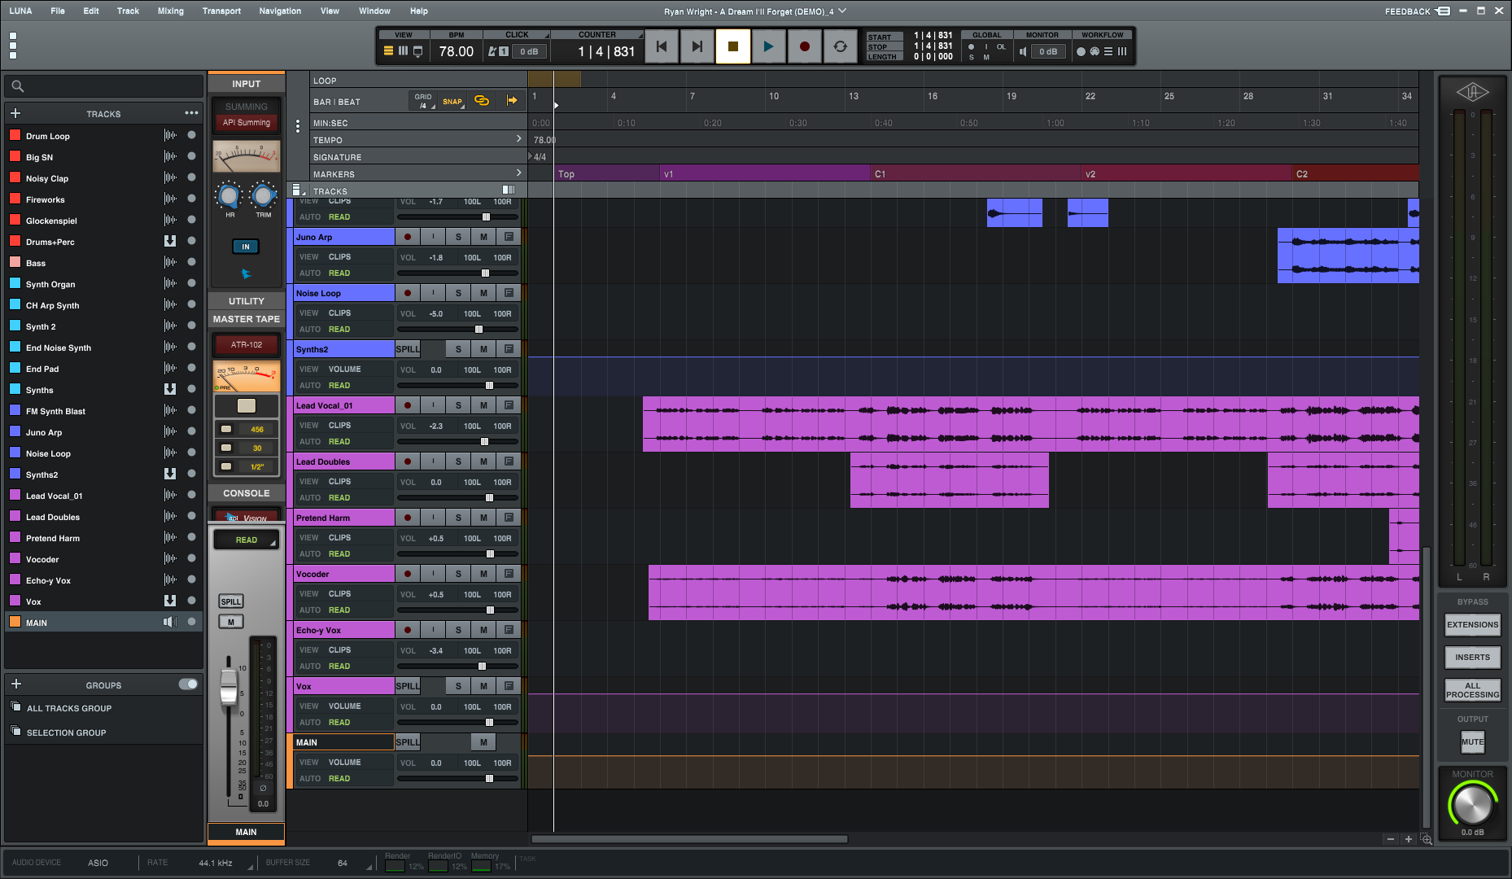Image resolution: width=1512 pixels, height=879 pixels.
Task: Open the Transport menu
Action: click(221, 11)
